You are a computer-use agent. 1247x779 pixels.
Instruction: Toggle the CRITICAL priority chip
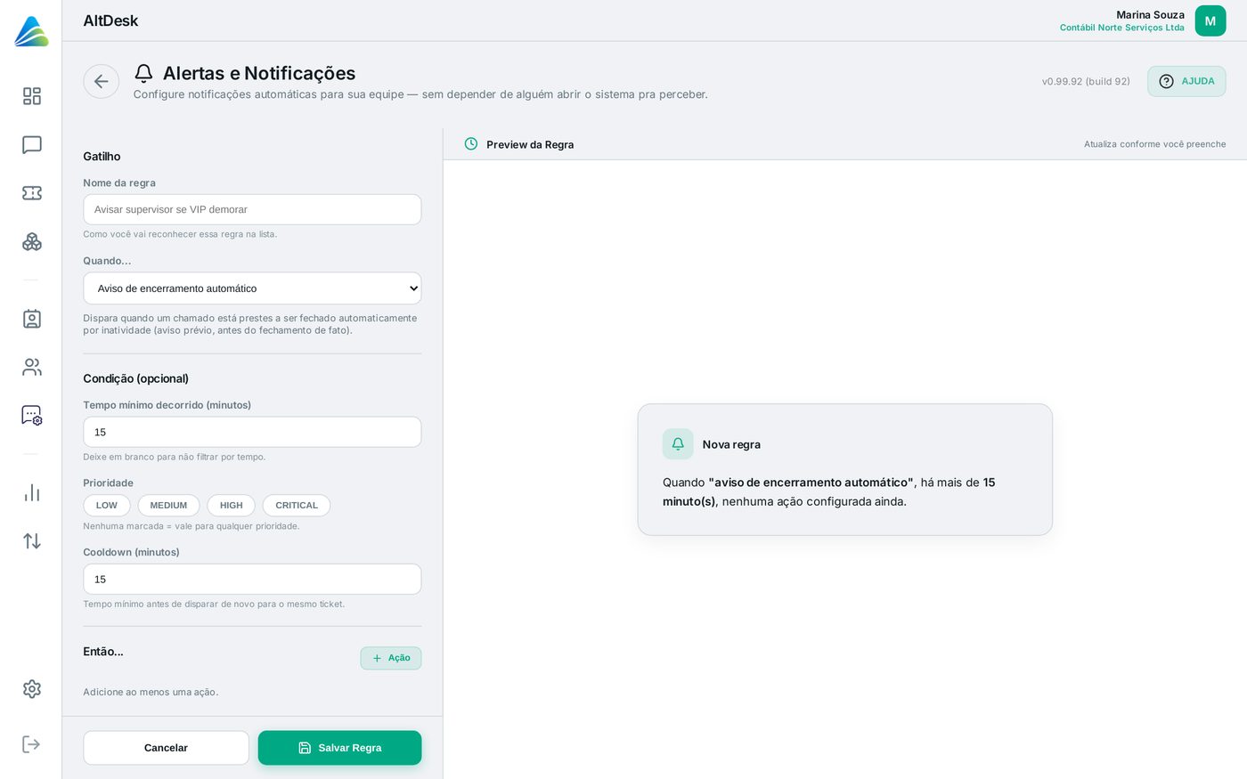(297, 506)
